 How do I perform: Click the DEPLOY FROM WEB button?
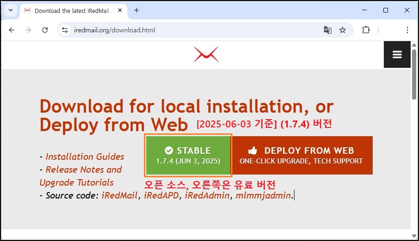[x=302, y=156]
